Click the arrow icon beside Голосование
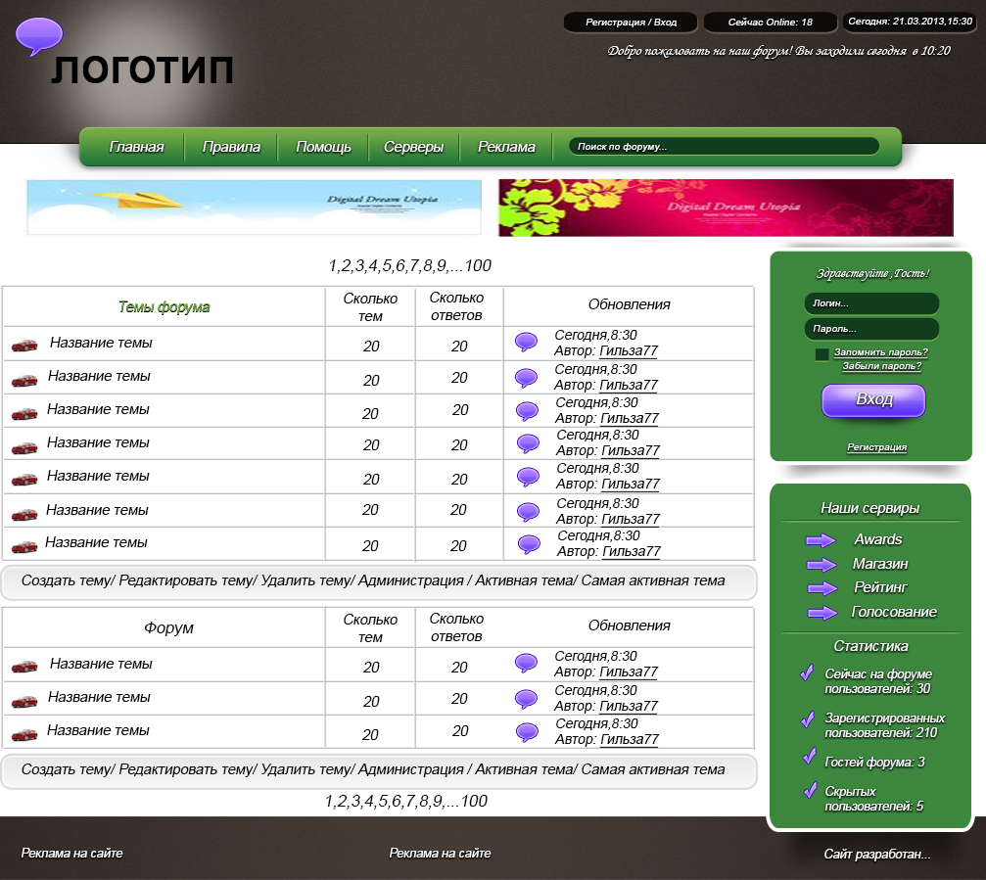 [x=821, y=613]
